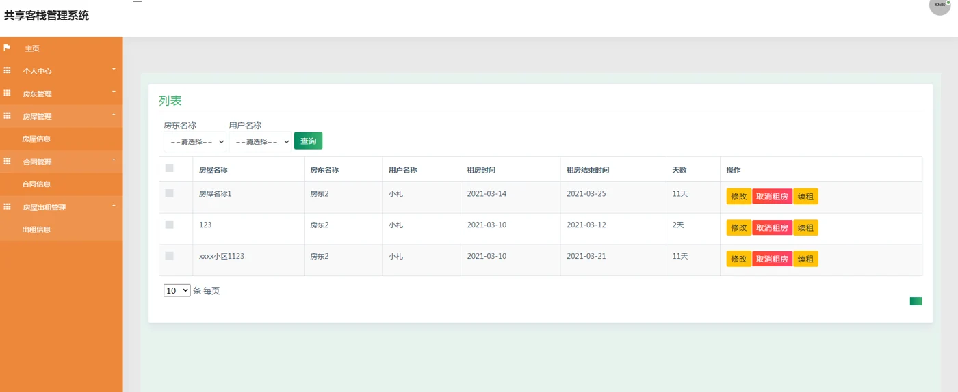The width and height of the screenshot is (958, 392).
Task: Tick the checkbox for the 123 row
Action: pyautogui.click(x=170, y=225)
